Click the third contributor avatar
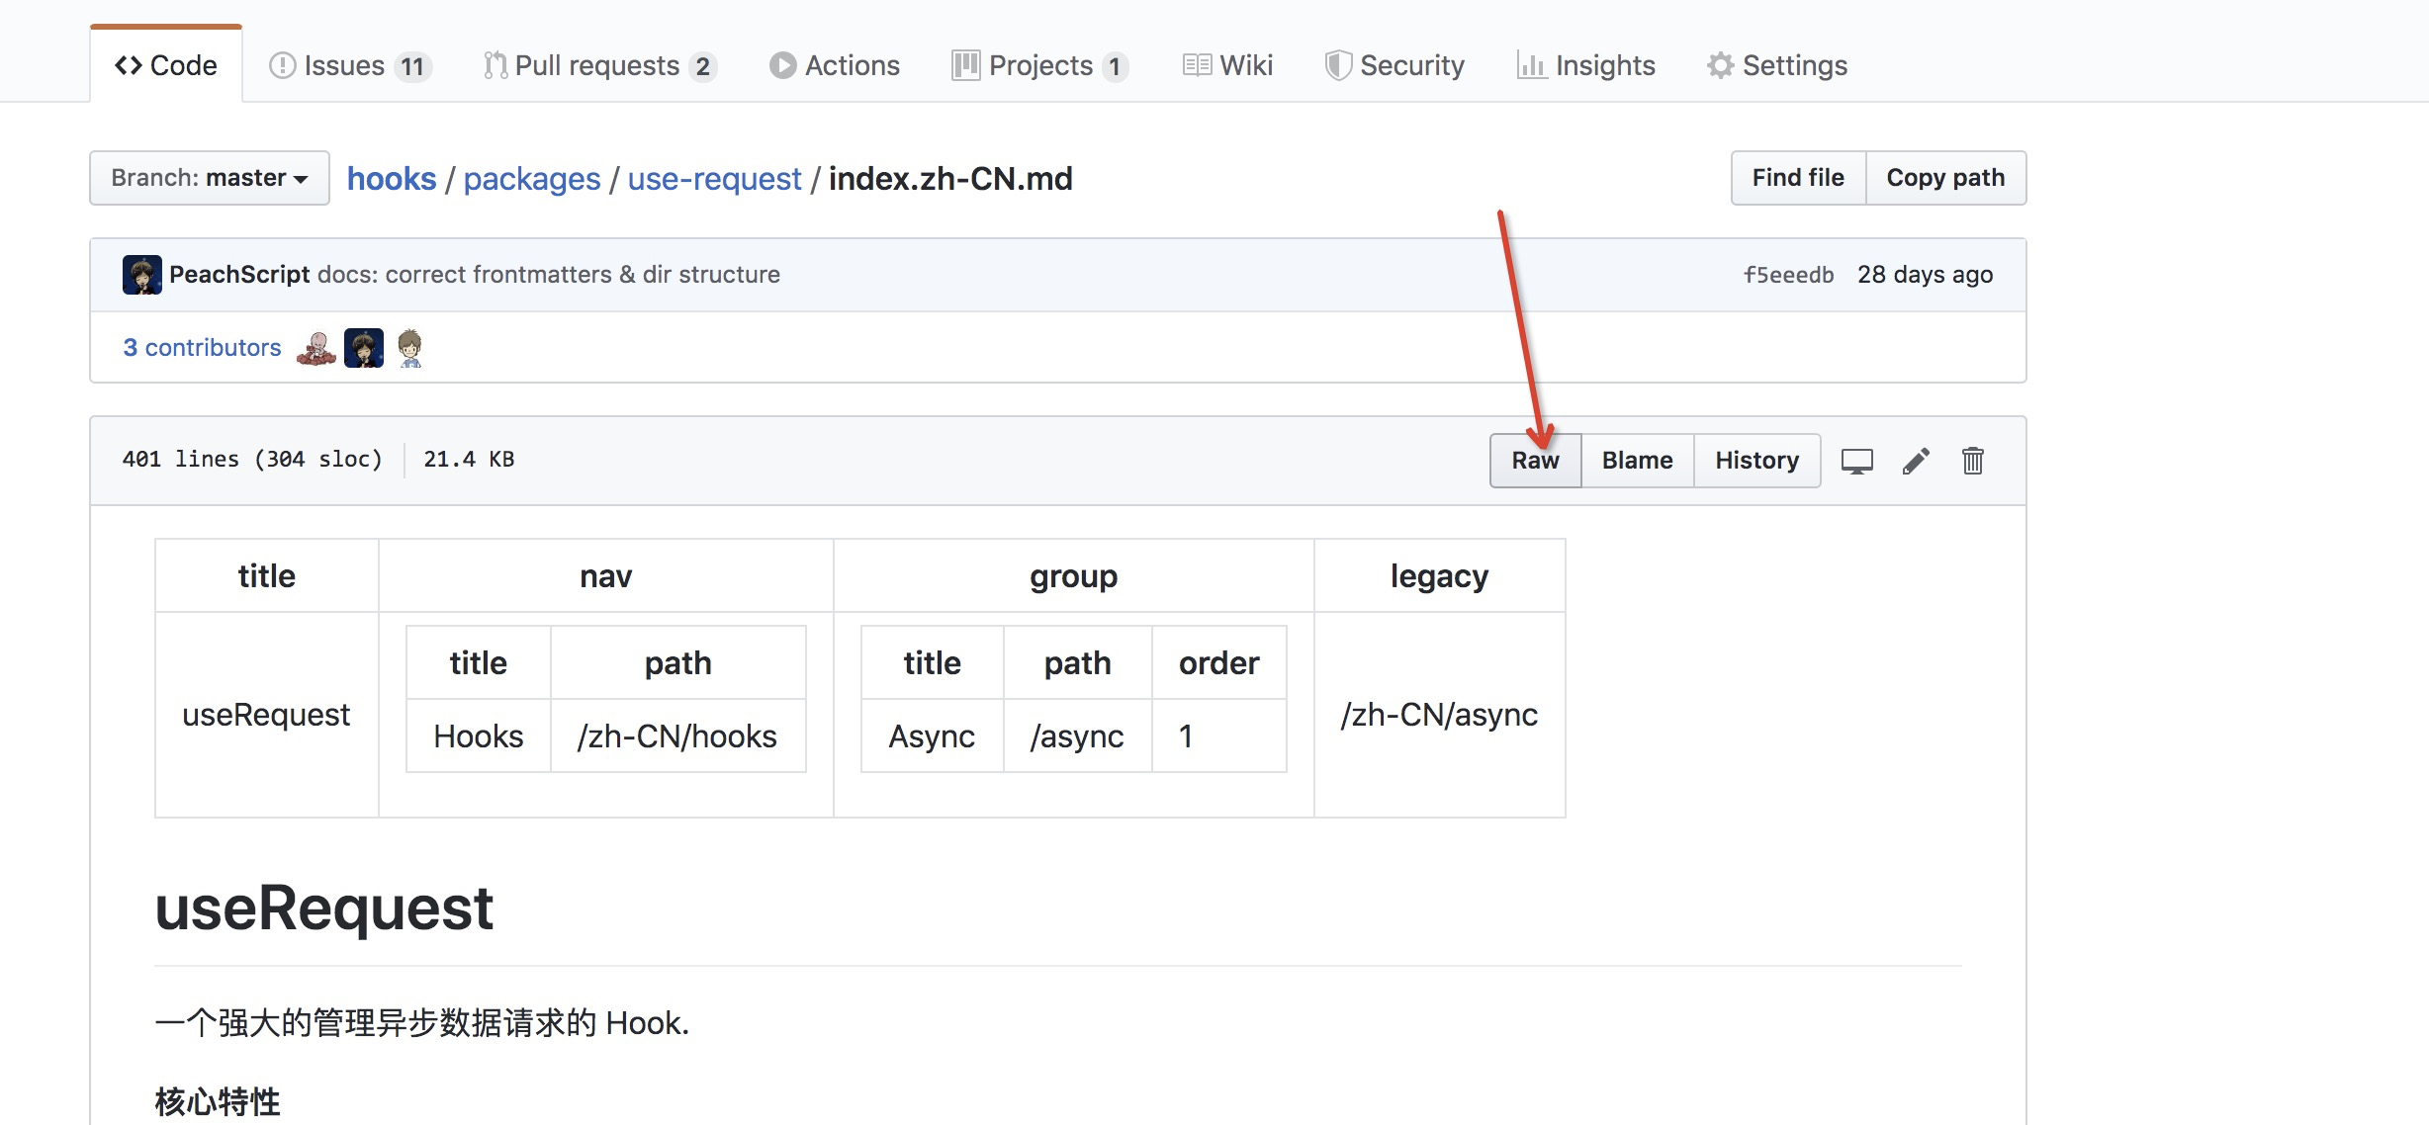 [410, 348]
